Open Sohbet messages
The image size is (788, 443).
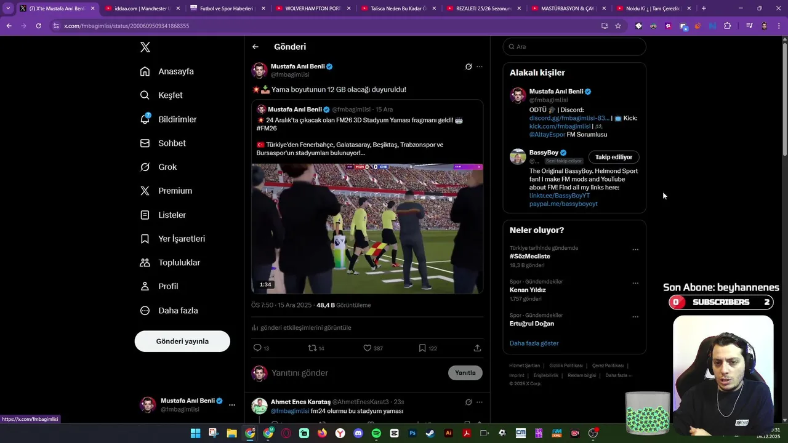[x=163, y=143]
